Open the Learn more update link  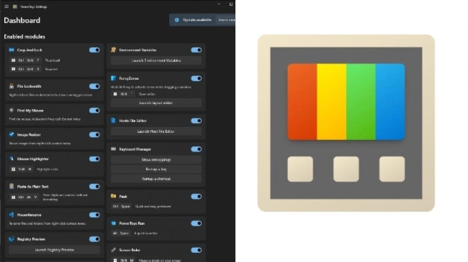(226, 20)
